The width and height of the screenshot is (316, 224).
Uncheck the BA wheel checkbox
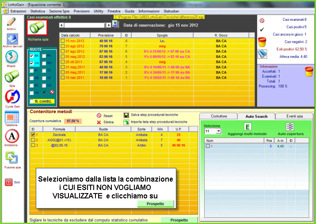31,56
